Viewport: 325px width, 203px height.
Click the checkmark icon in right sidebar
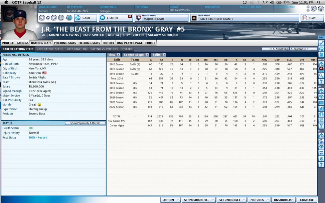point(321,43)
